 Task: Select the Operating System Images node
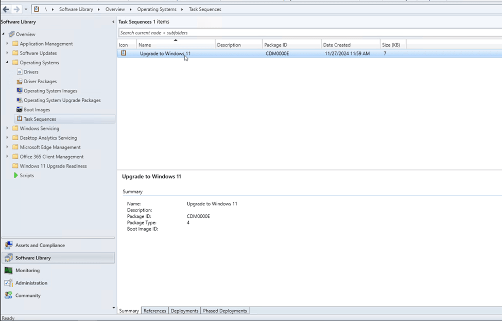click(50, 91)
